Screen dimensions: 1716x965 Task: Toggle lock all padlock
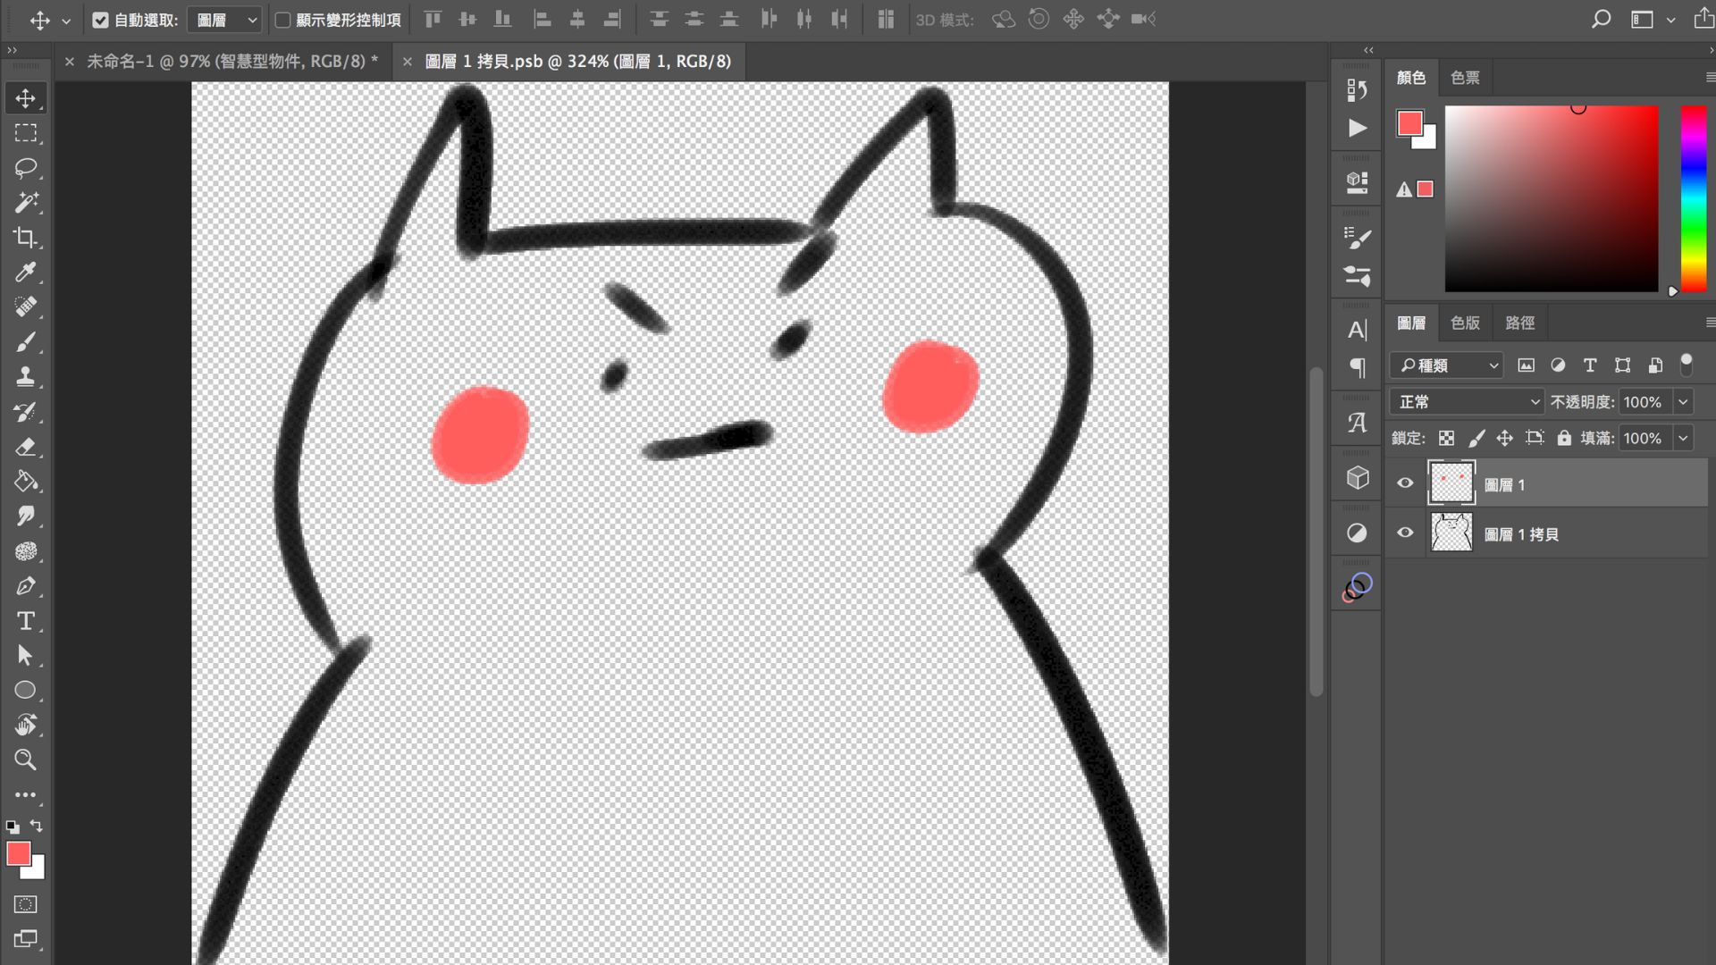click(x=1564, y=438)
